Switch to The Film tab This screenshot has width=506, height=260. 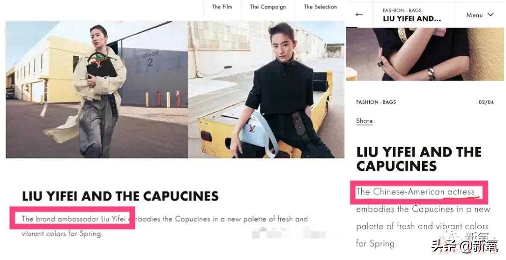point(222,7)
